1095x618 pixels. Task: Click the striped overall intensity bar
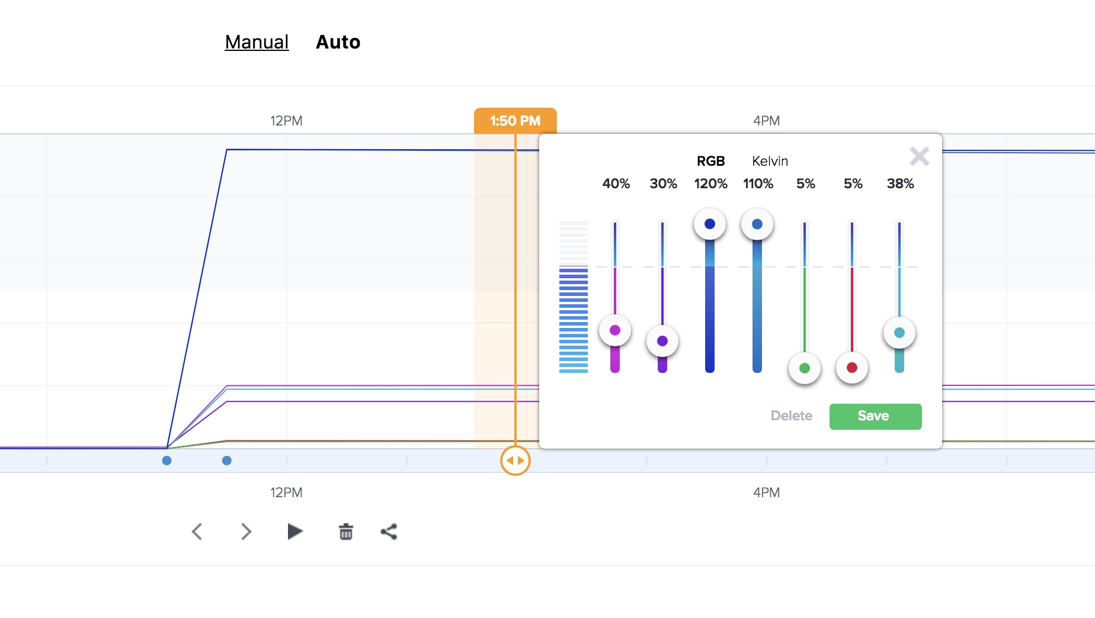click(x=574, y=297)
